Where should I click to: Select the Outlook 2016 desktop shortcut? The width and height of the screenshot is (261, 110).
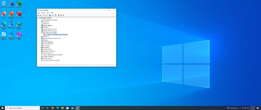tap(11, 25)
